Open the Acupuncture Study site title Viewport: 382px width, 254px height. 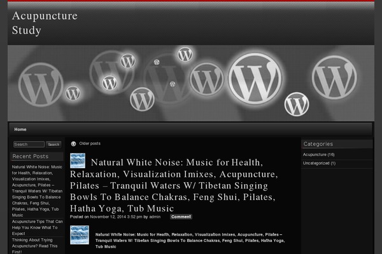45,23
